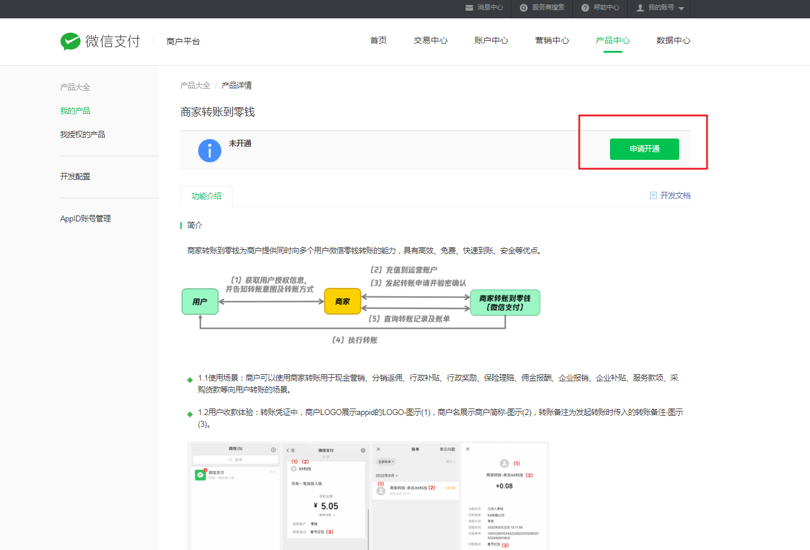Open AppID账号管理 in the sidebar
This screenshot has width=810, height=550.
click(86, 218)
